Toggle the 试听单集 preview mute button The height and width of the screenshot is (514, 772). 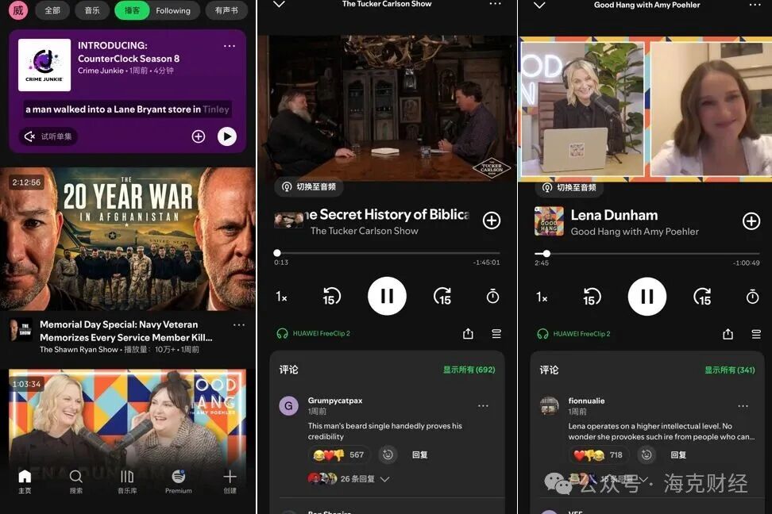click(48, 136)
